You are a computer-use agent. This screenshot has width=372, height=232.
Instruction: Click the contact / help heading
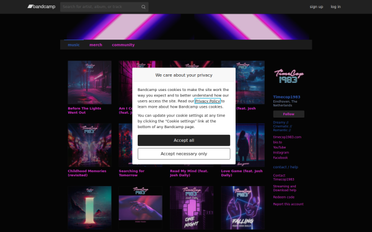(x=285, y=167)
